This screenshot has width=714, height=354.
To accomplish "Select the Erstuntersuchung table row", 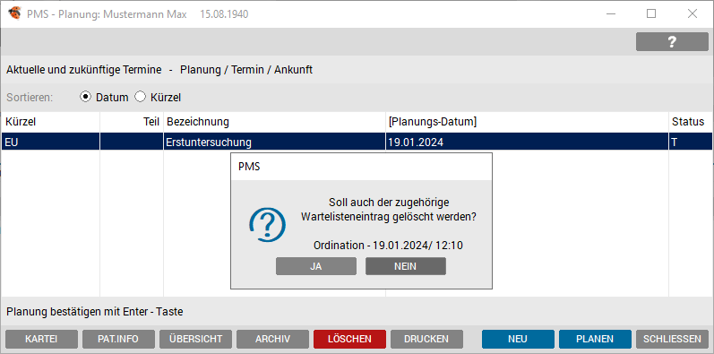I will click(357, 142).
